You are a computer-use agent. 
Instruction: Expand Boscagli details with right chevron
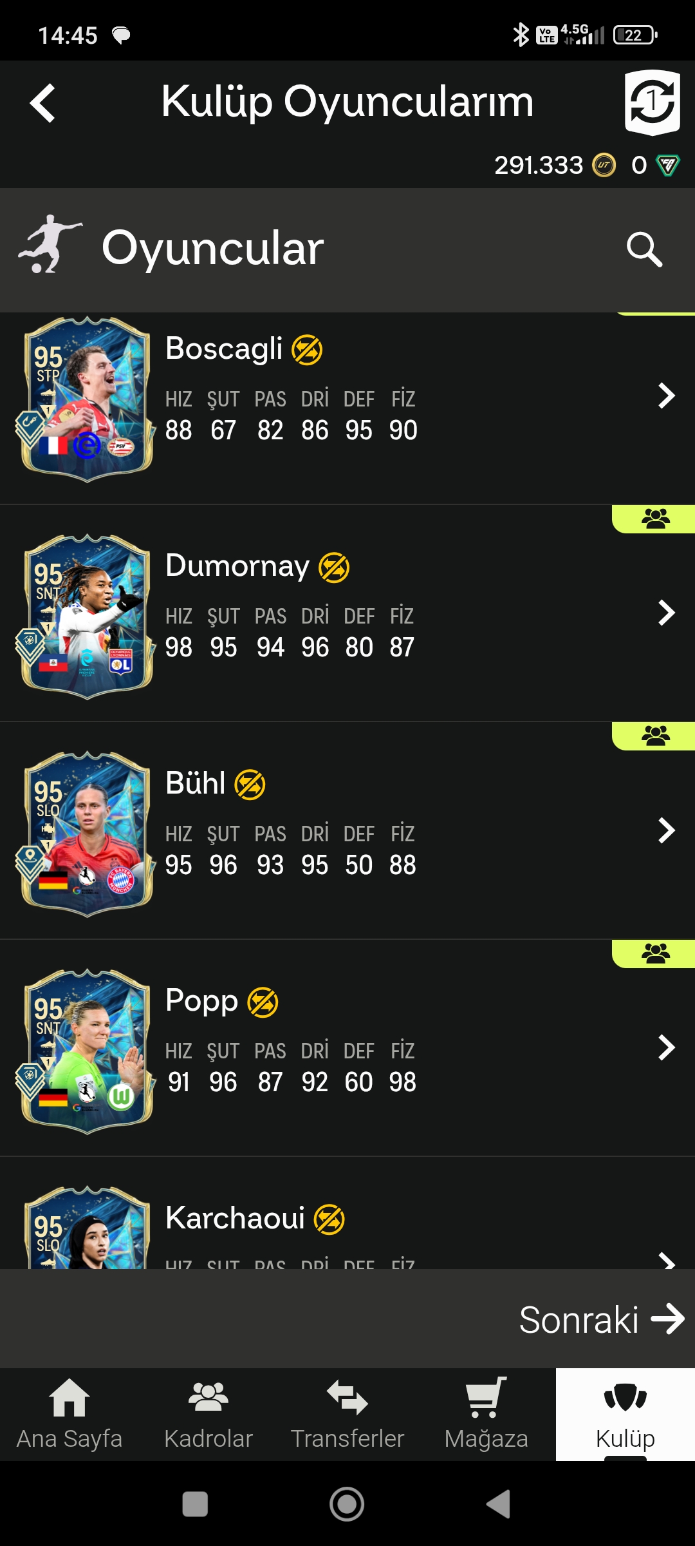(x=667, y=396)
